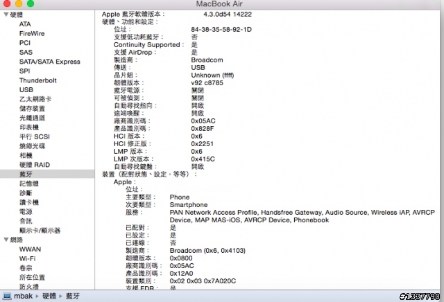This screenshot has width=444, height=302.
Task: Select SPI in the sidebar
Action: 24,71
